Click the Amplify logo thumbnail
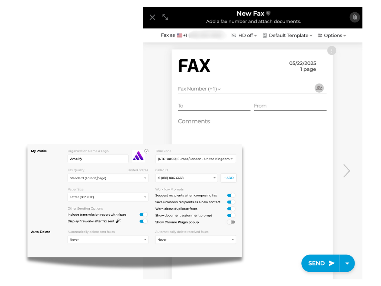Screen dimensions: 381x286 [x=138, y=155]
